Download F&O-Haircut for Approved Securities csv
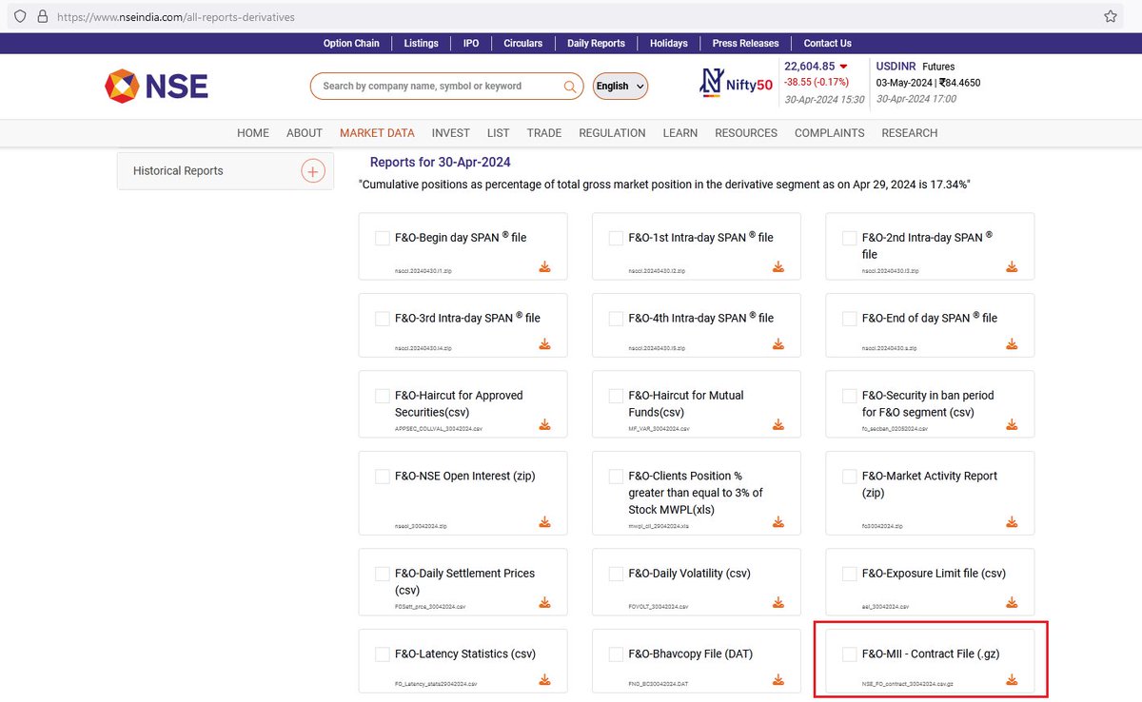This screenshot has width=1142, height=702. 545,424
